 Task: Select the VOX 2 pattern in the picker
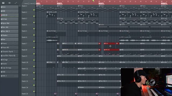pyautogui.click(x=10, y=76)
